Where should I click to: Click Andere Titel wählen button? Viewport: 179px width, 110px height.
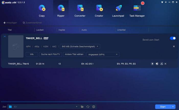pos(74,54)
